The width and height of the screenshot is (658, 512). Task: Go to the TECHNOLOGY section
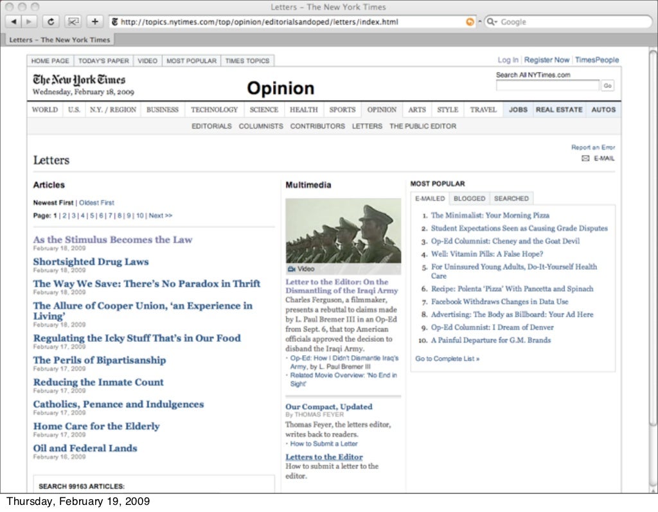[214, 110]
